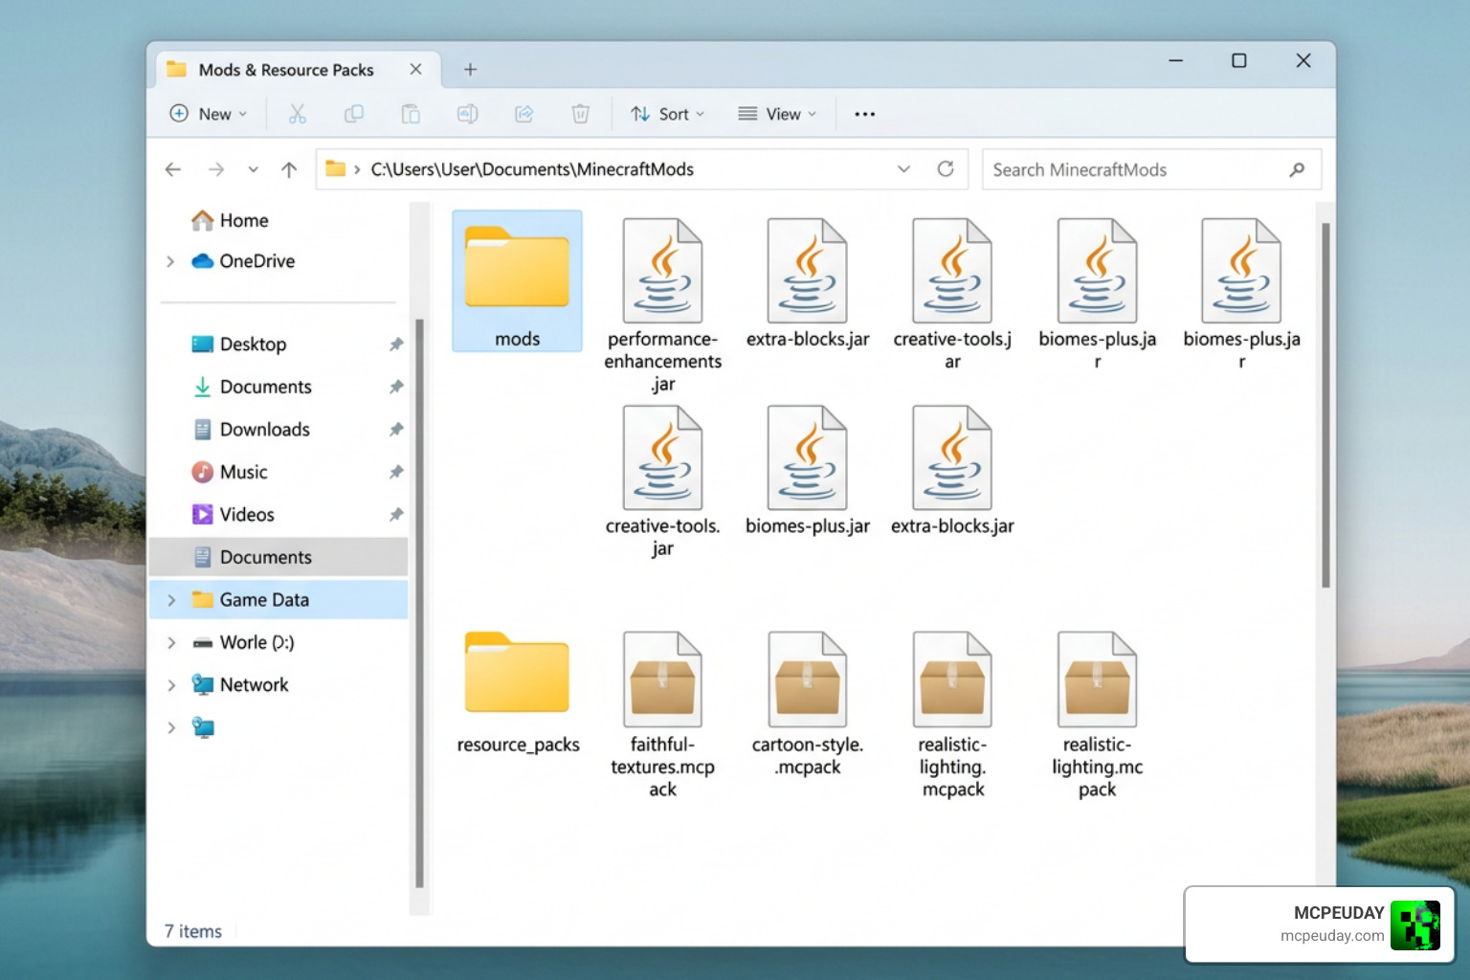Click the pin icon beside Music
The width and height of the screenshot is (1470, 980).
[x=395, y=472]
